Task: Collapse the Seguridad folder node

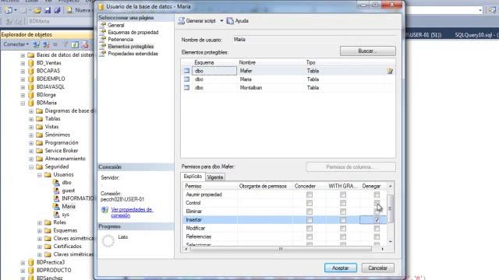Action: point(31,166)
